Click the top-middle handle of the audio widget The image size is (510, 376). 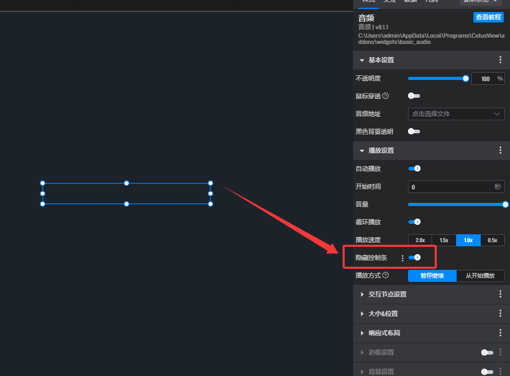click(x=127, y=183)
